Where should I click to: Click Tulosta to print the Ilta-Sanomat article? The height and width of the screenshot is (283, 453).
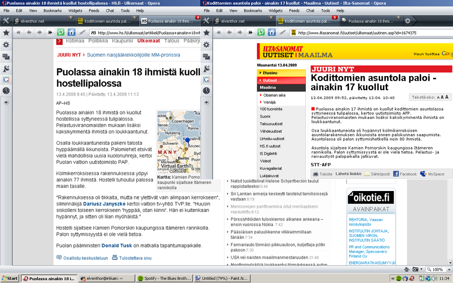(322, 174)
